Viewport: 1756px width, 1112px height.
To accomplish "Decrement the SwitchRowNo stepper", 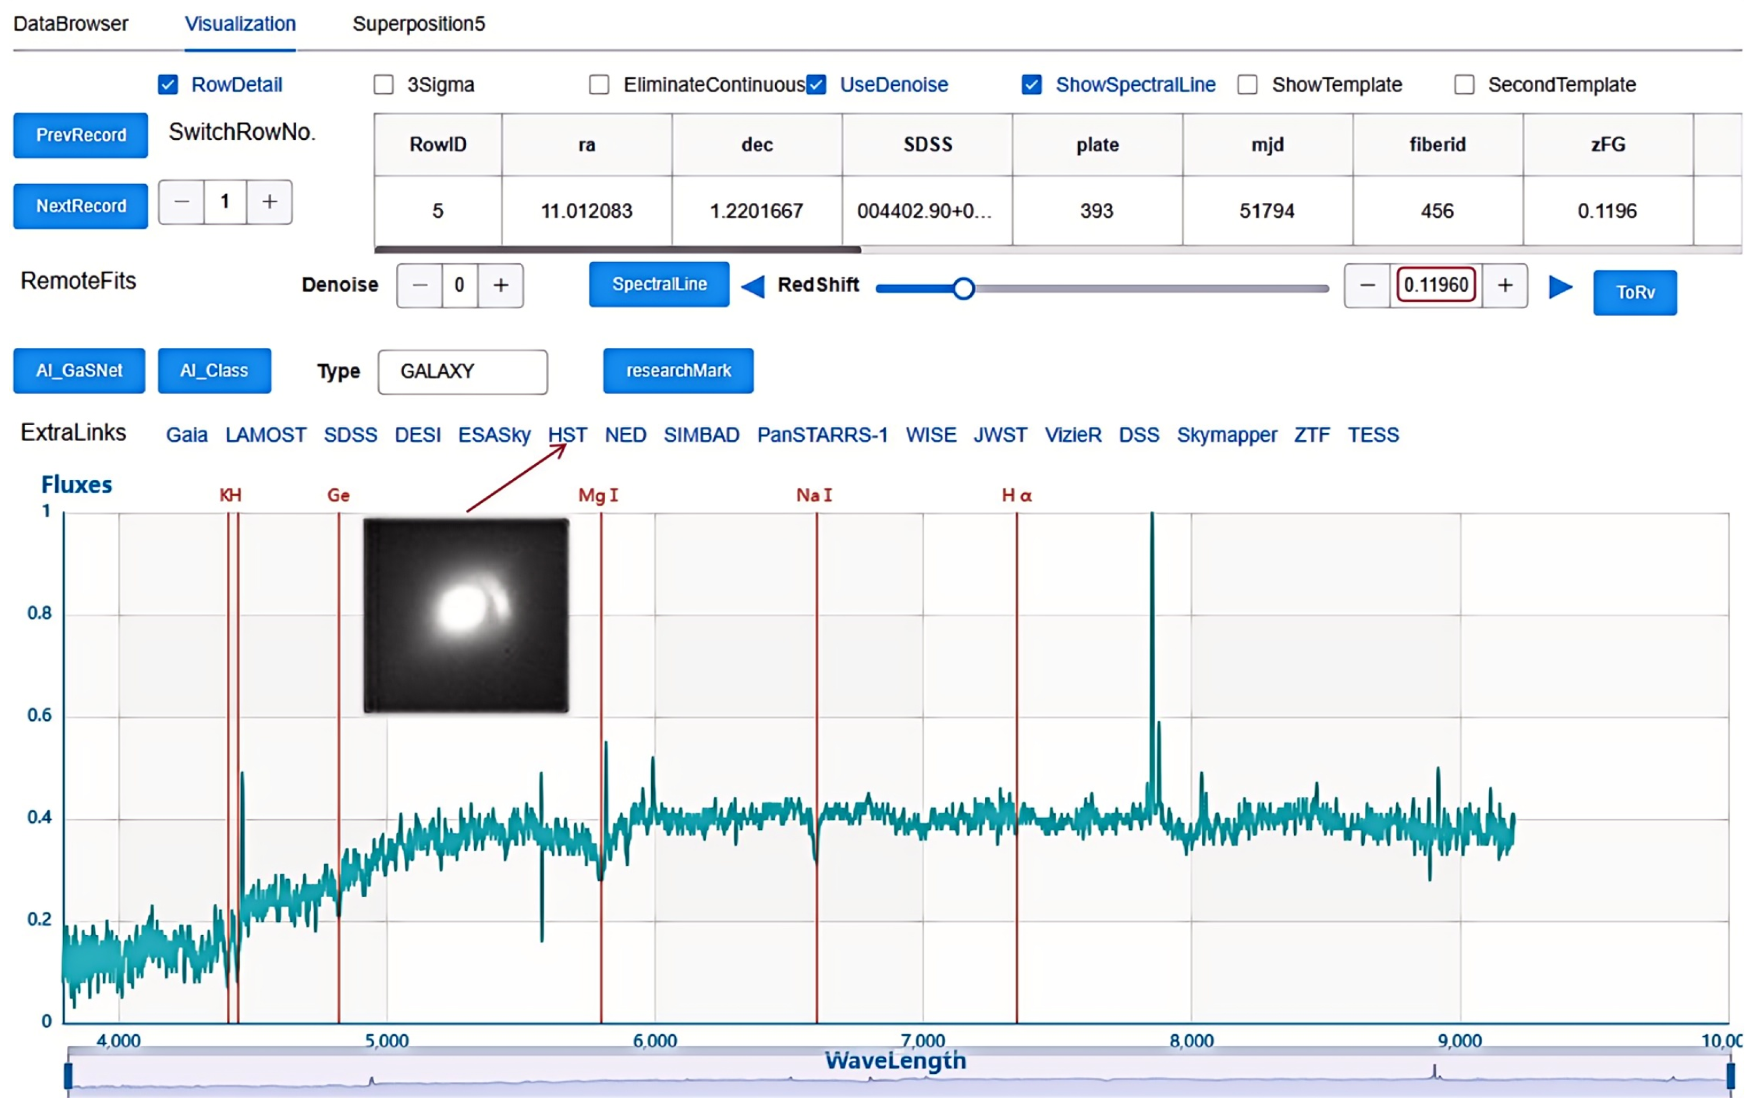I will [x=182, y=202].
